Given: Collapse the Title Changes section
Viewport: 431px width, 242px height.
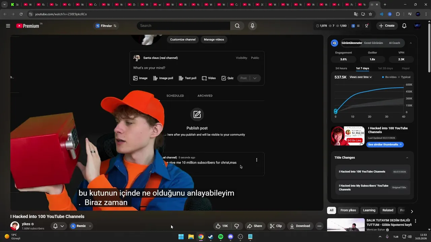Looking at the screenshot, I should point(407,158).
